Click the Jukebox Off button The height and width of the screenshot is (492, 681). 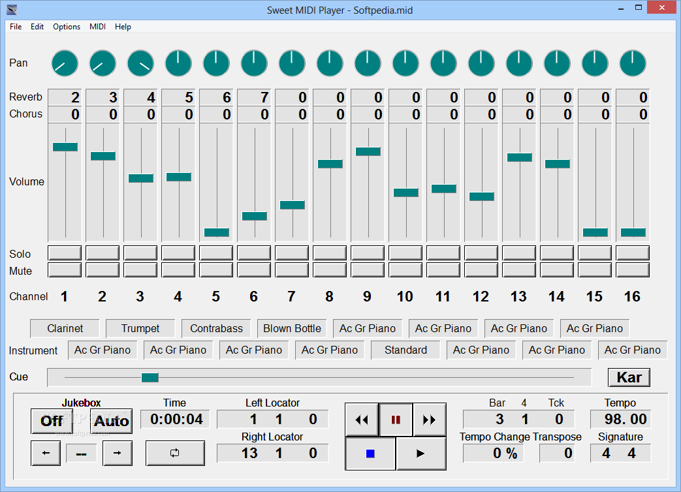click(x=51, y=421)
